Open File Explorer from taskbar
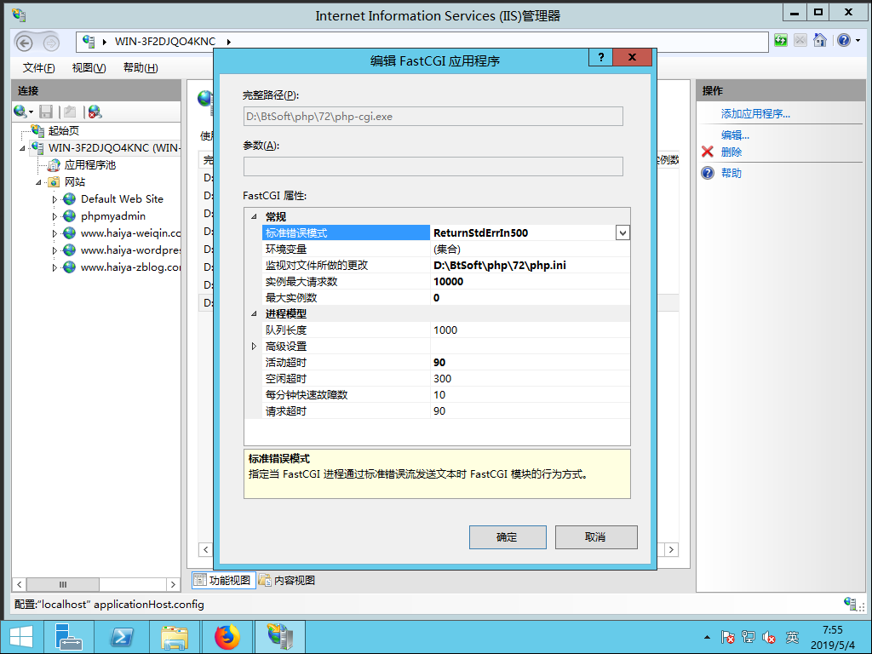This screenshot has height=654, width=872. pyautogui.click(x=175, y=637)
